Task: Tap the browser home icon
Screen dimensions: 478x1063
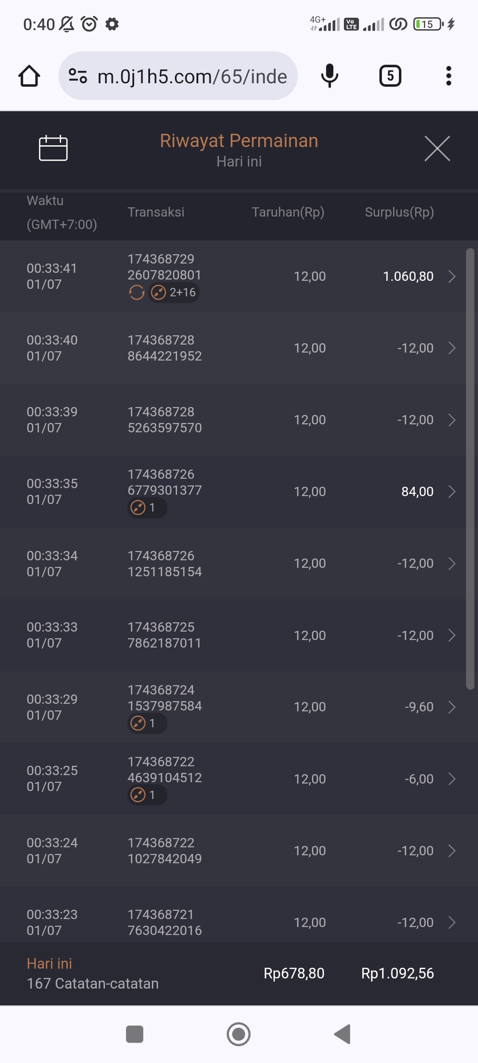Action: 29,76
